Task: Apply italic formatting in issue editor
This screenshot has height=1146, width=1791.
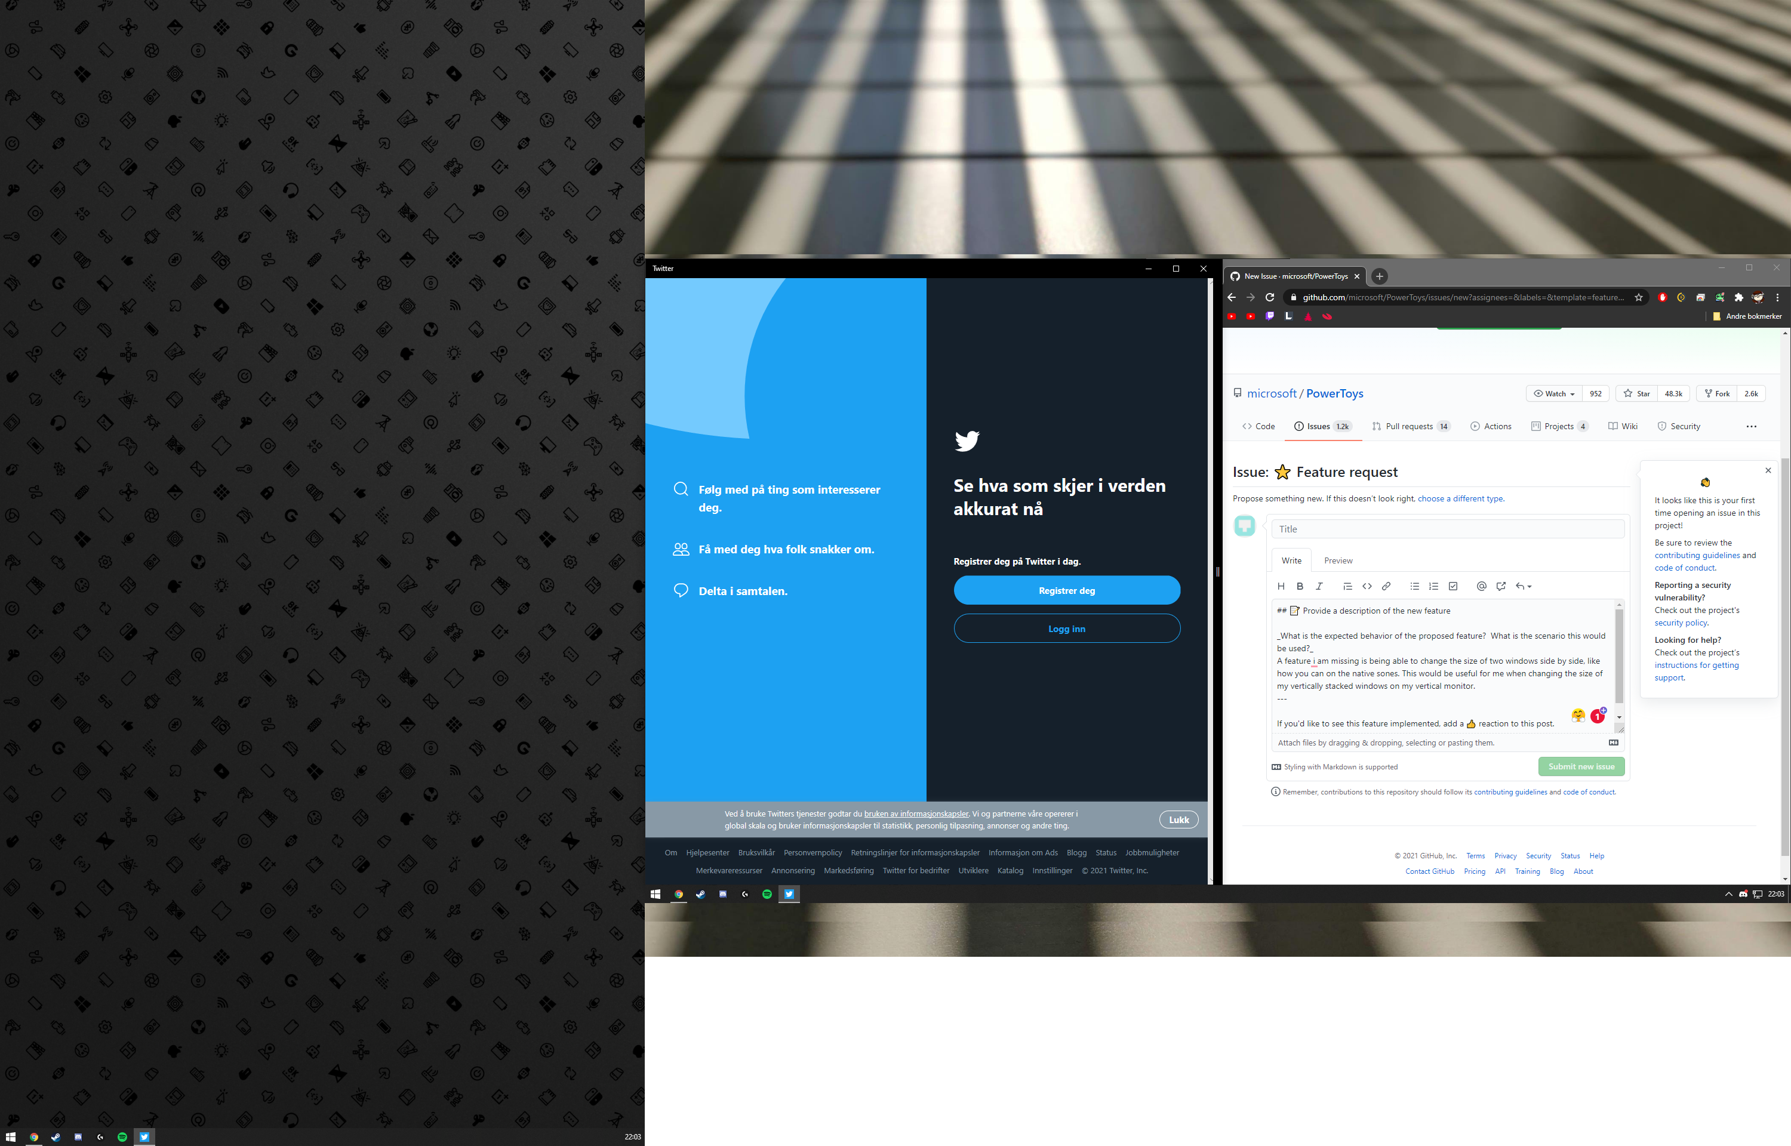Action: 1319,586
